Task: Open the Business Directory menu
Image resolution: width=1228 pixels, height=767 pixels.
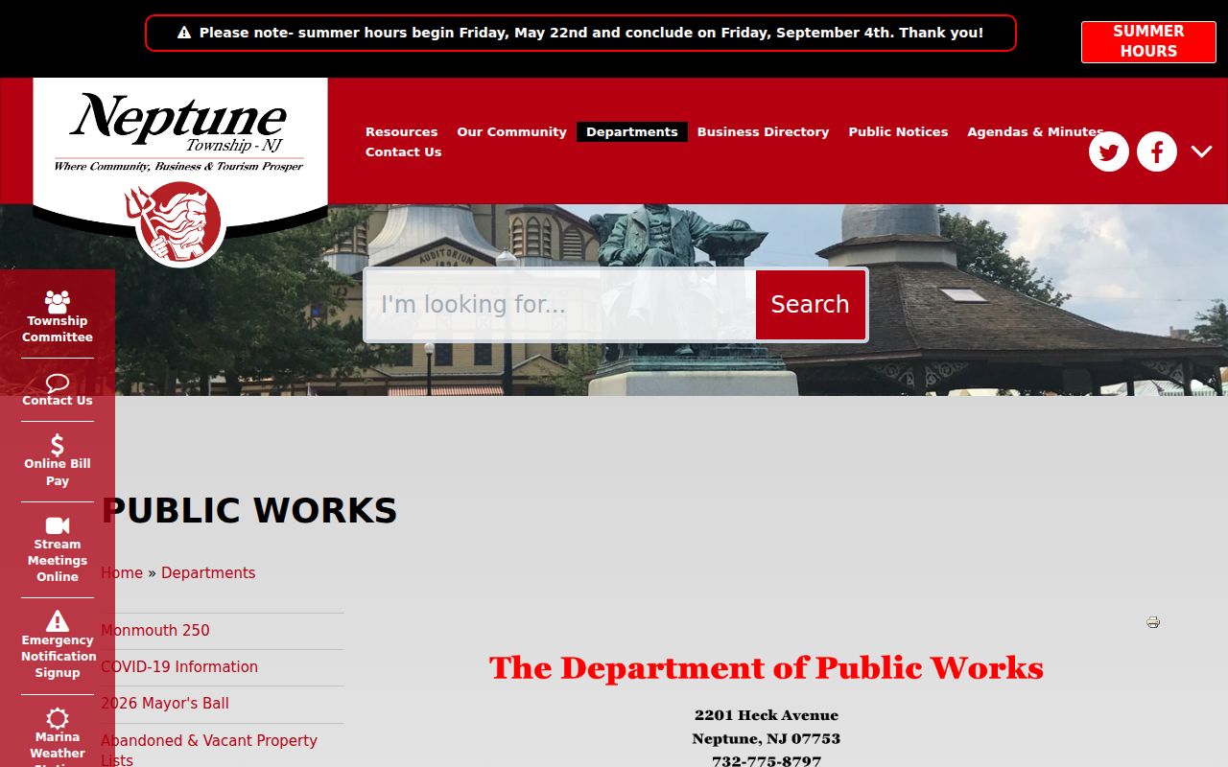Action: (x=763, y=131)
